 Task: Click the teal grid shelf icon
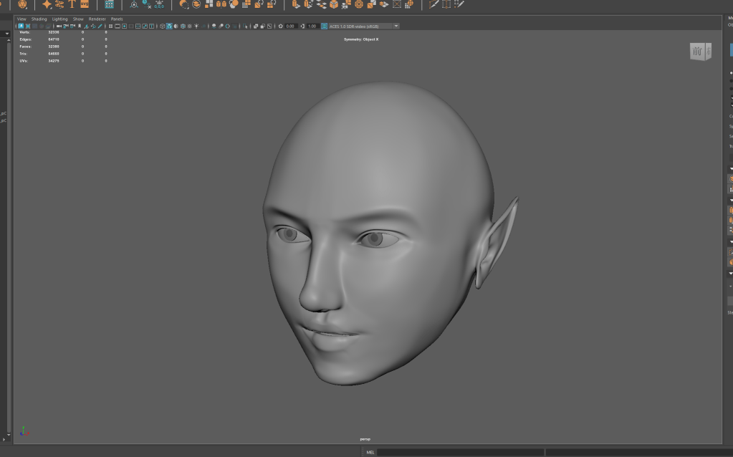coord(109,4)
